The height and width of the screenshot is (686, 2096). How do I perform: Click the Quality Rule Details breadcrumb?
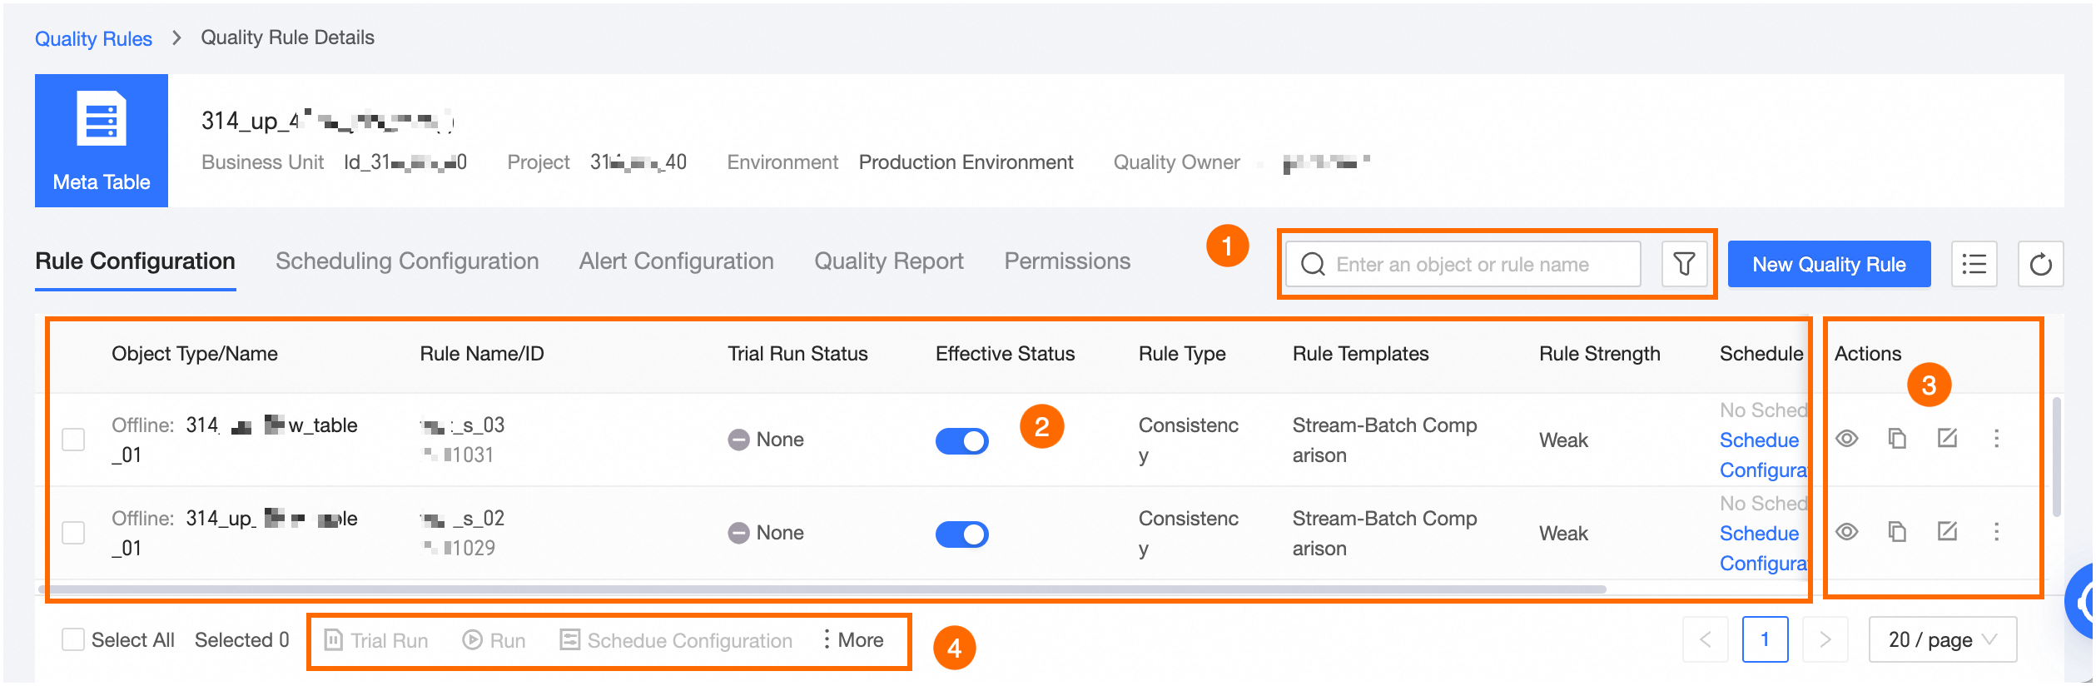point(287,37)
